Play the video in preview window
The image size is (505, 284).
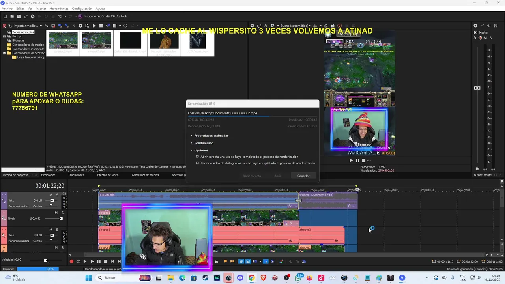351,160
